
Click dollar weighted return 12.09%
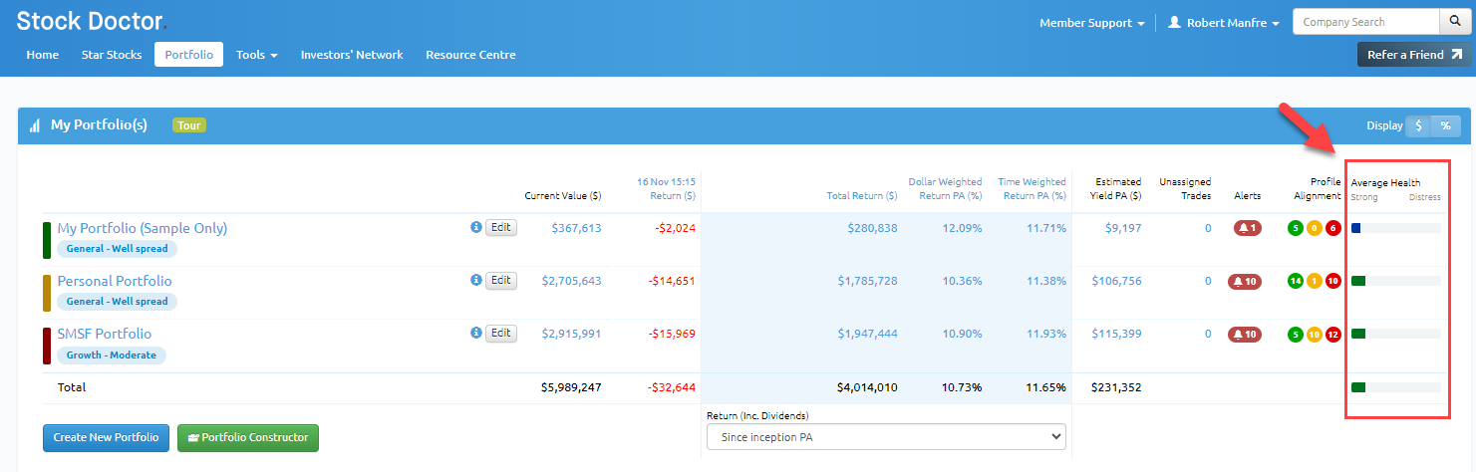point(961,228)
